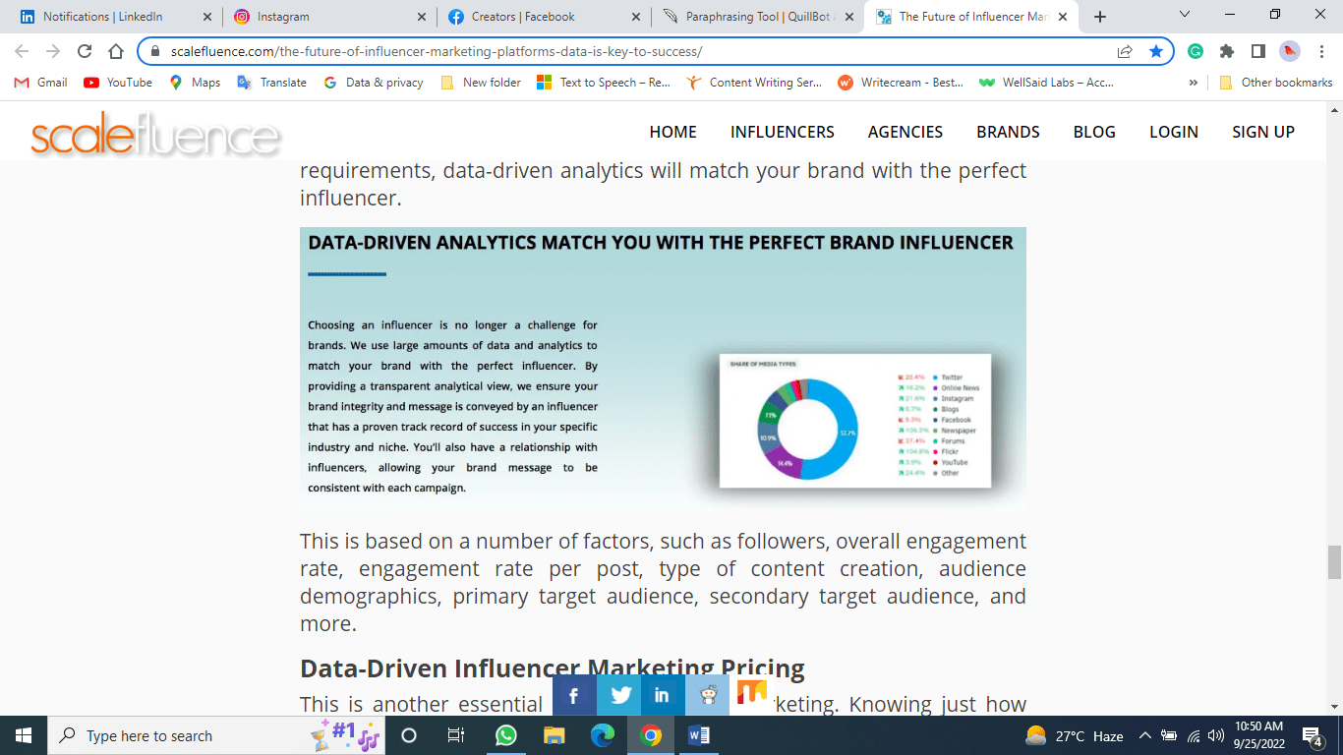The image size is (1343, 755).
Task: Open the New folder bookmark folder
Action: coord(481,83)
